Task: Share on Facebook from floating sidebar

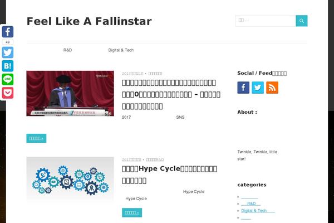Action: click(x=8, y=32)
